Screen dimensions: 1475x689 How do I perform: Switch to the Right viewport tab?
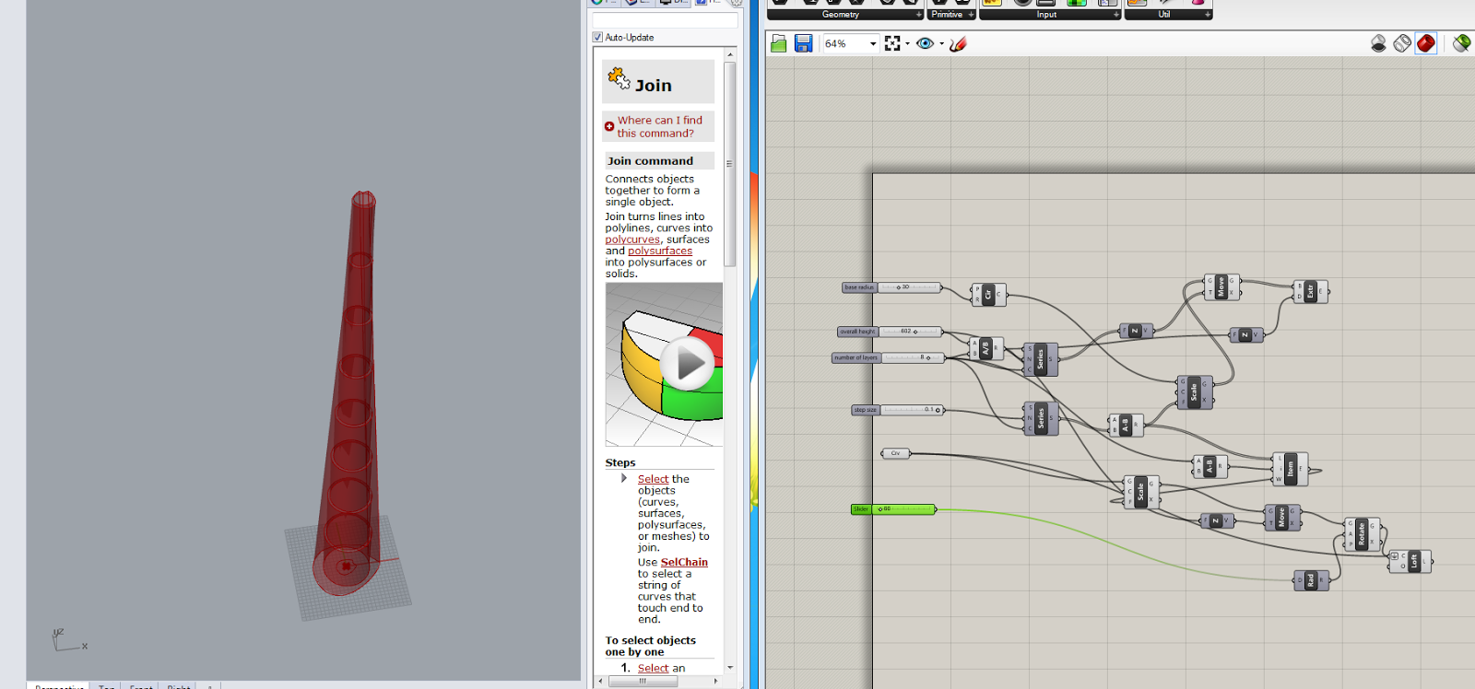click(179, 687)
